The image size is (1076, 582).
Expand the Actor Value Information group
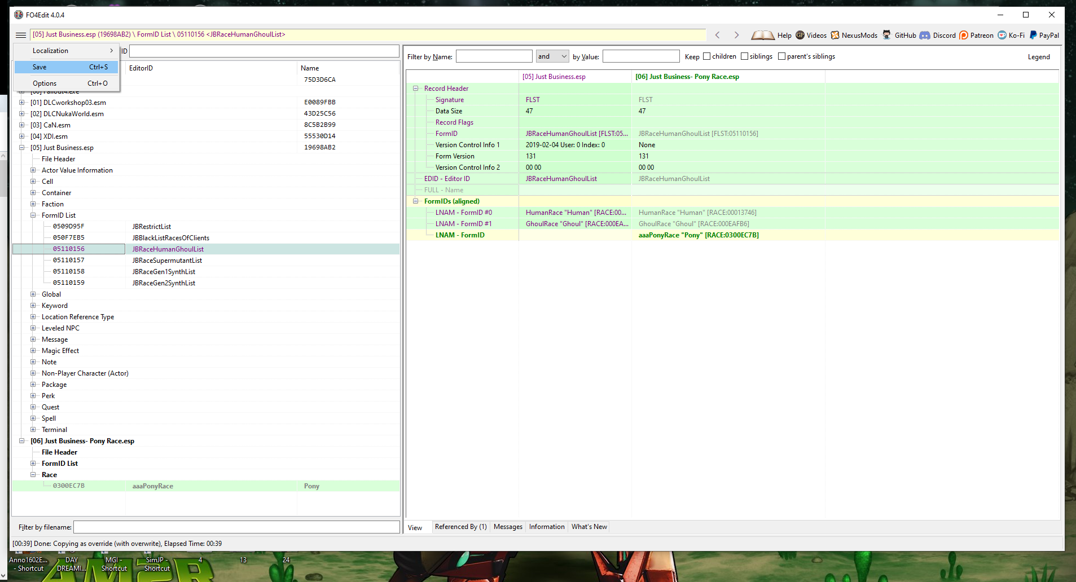[33, 170]
